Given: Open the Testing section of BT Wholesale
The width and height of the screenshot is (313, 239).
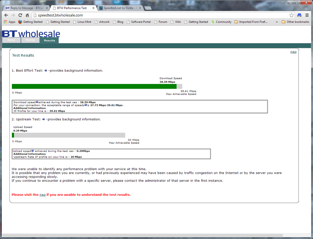Looking at the screenshot, I should click(x=30, y=40).
